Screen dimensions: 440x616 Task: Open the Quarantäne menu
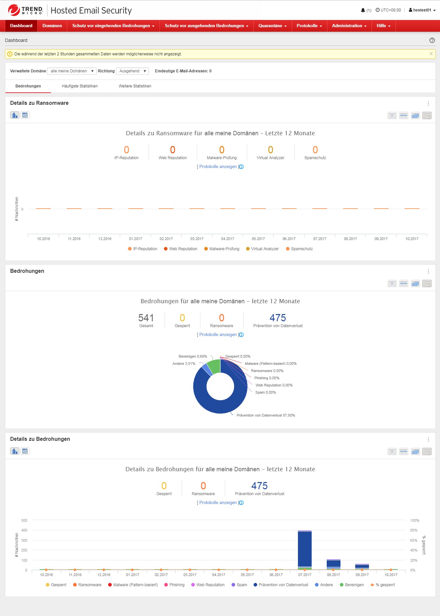click(x=272, y=26)
